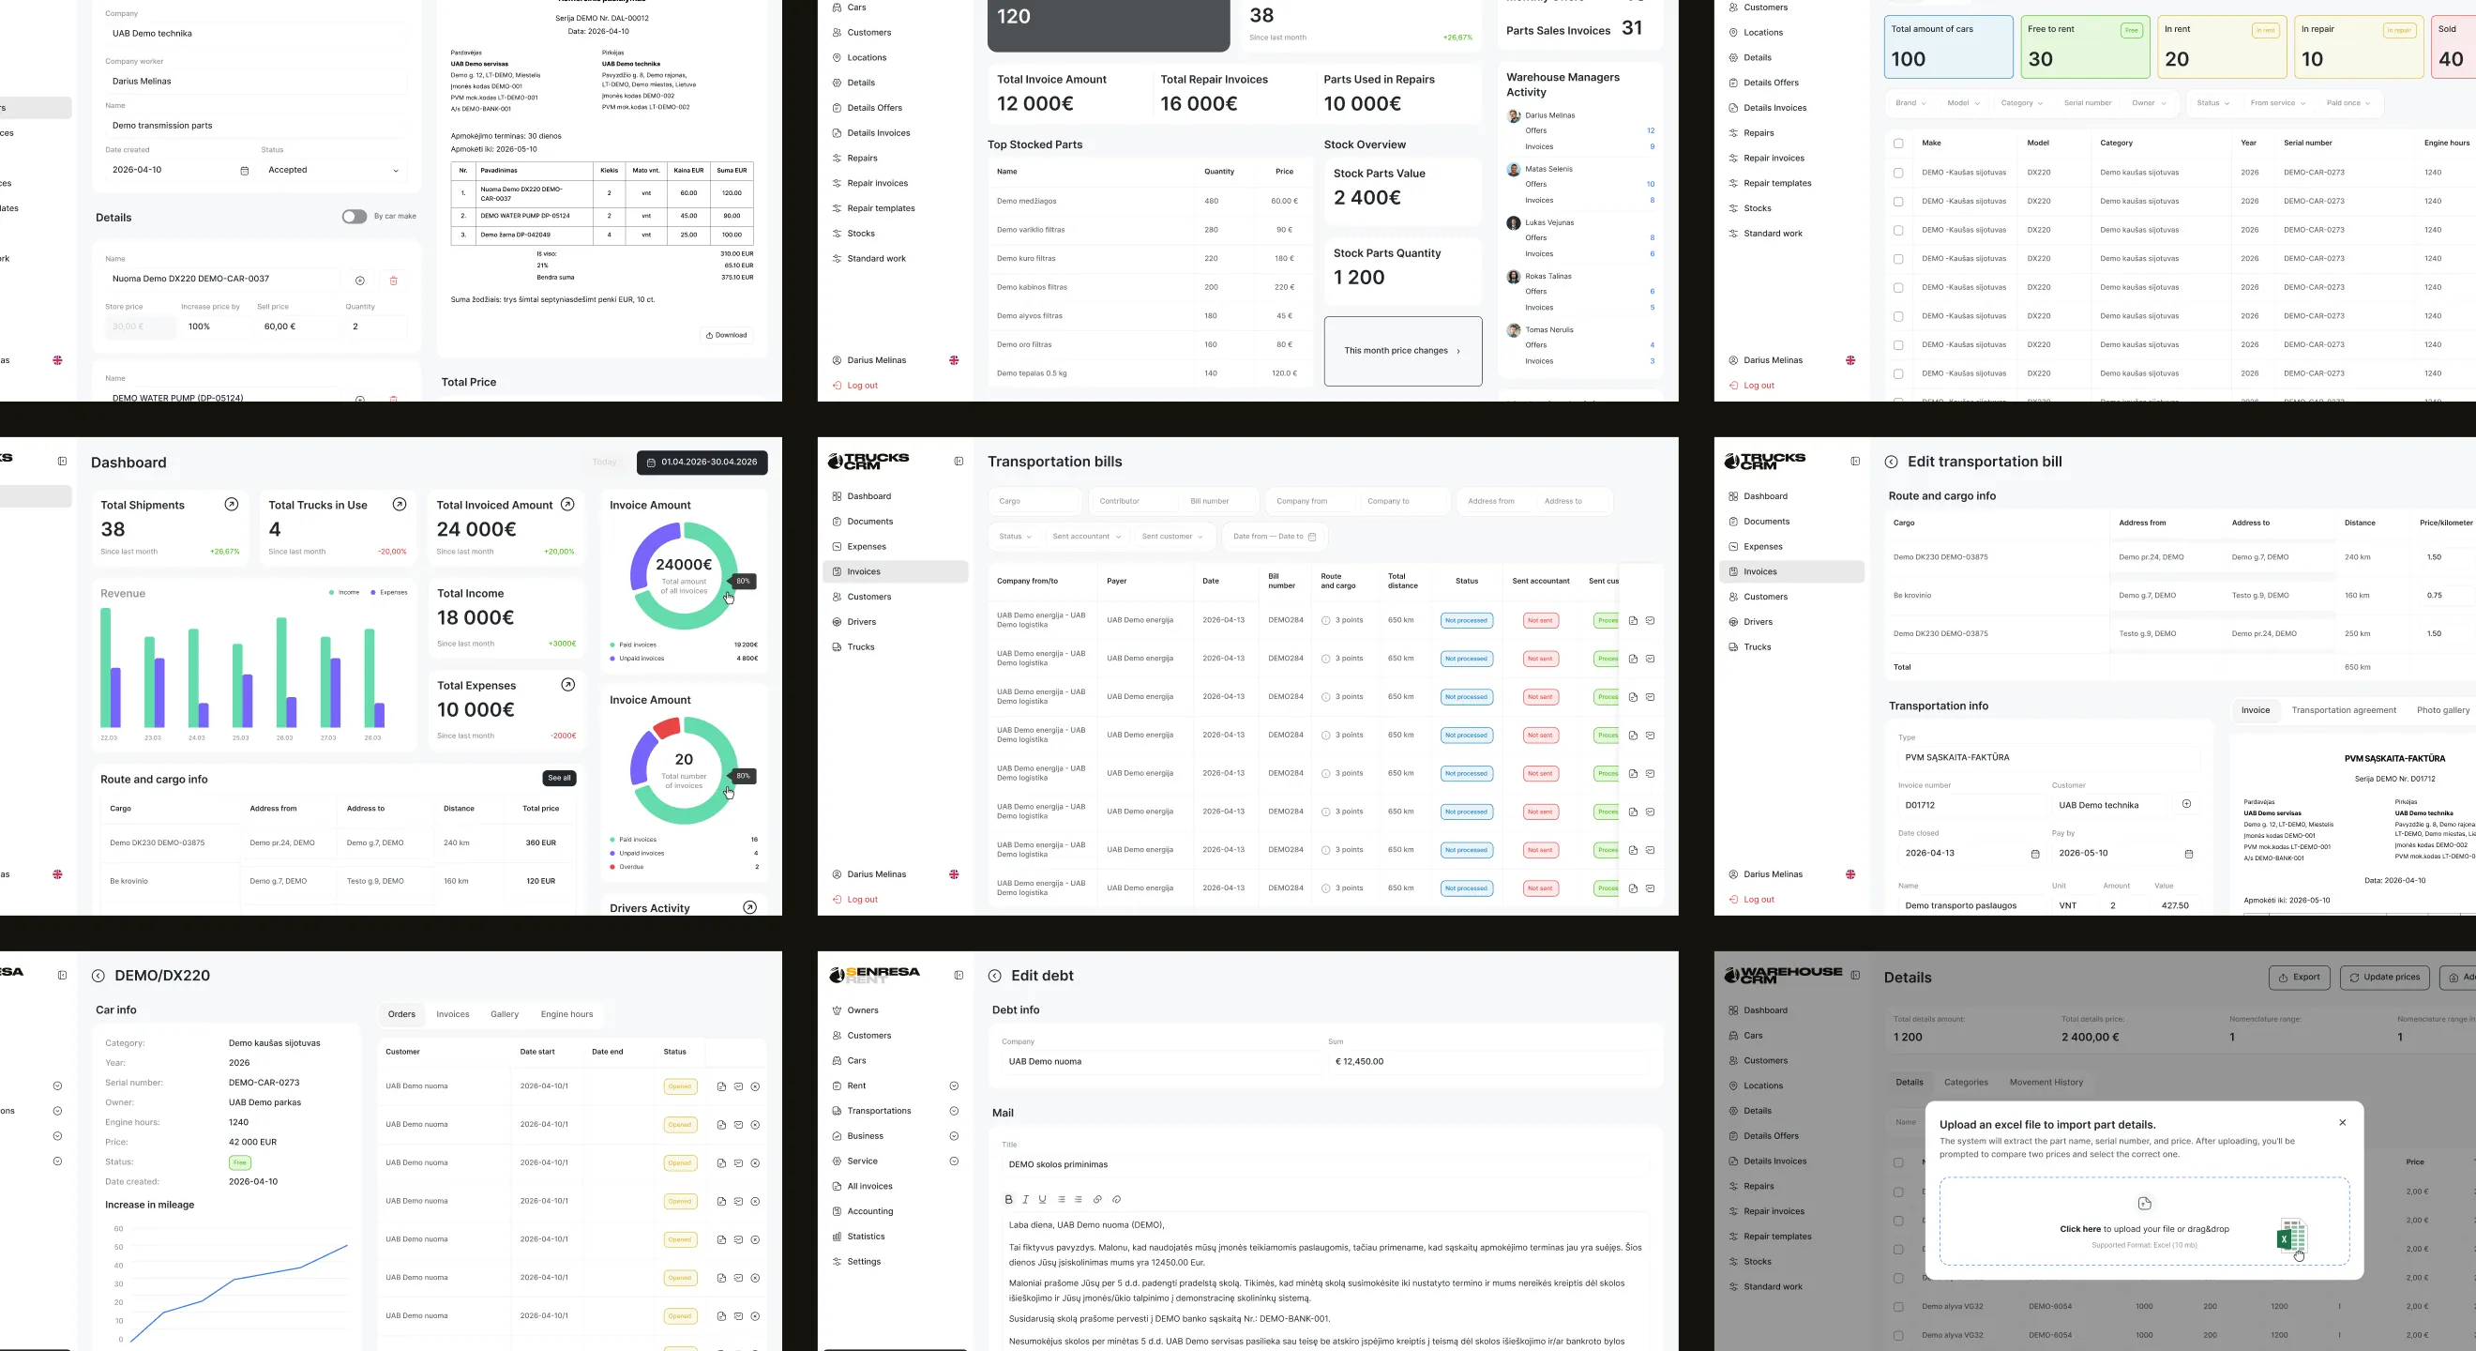2476x1351 pixels.
Task: Open Total Trucks in Use card arrow
Action: (x=400, y=505)
